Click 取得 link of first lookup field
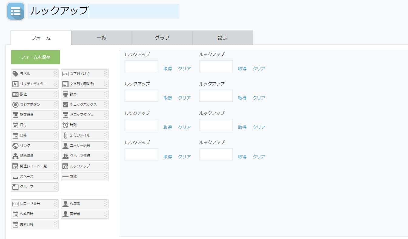 point(168,69)
